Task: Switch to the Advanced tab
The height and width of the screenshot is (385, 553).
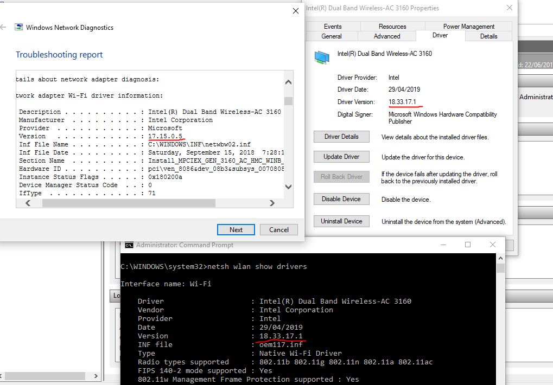Action: 387,36
